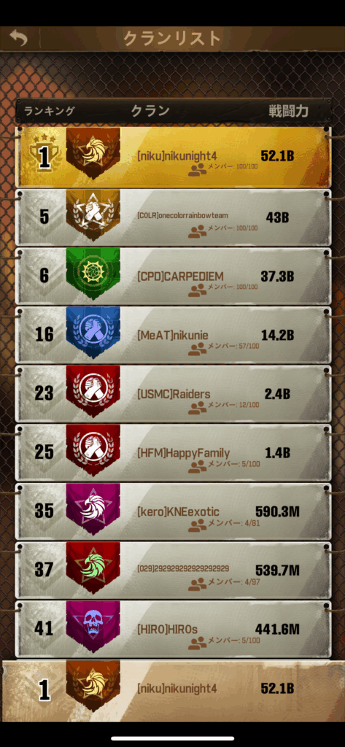Image resolution: width=345 pixels, height=747 pixels.
Task: Open the green lion emblem at rank 37
Action: (93, 568)
